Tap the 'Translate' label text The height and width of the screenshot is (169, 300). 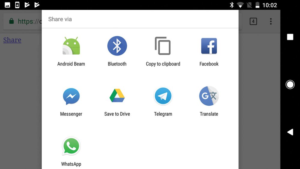point(209,114)
